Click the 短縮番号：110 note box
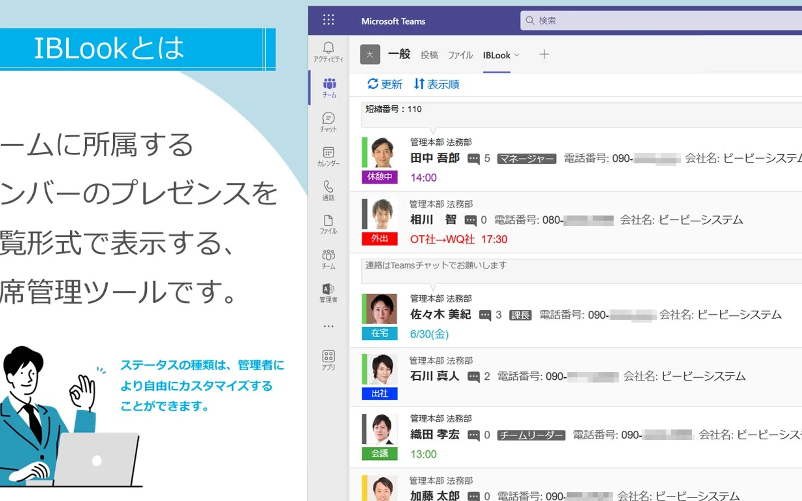The image size is (802, 501). pos(581,115)
